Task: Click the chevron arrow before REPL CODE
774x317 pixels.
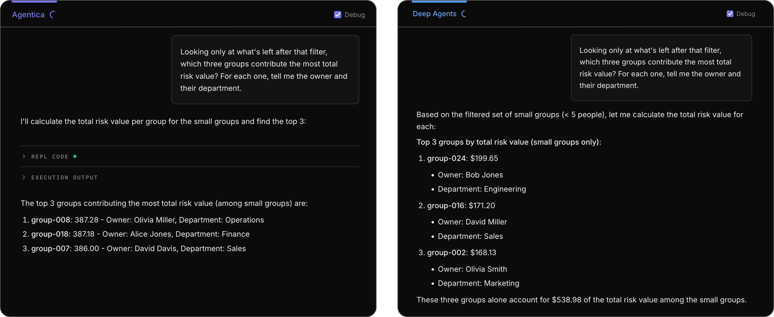Action: [x=24, y=157]
